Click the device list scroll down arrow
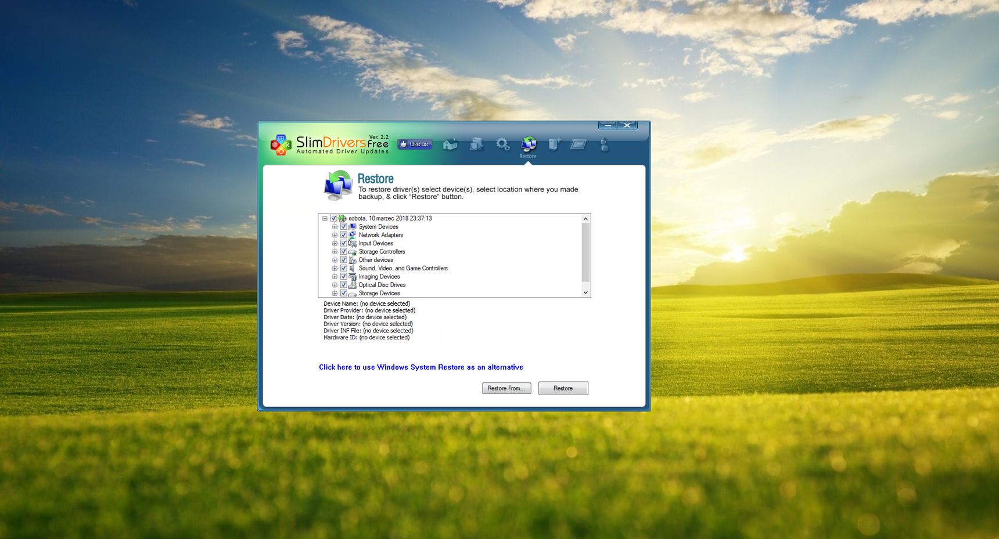This screenshot has height=539, width=999. (585, 292)
